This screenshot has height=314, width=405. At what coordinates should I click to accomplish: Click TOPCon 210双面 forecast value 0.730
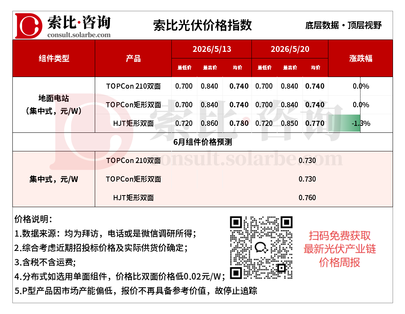coord(307,161)
